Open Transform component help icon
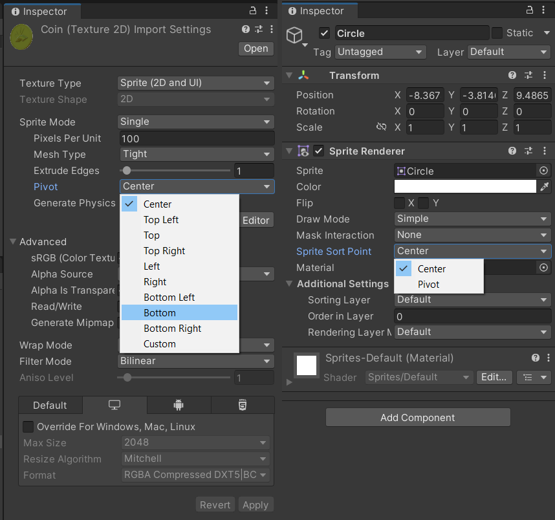The height and width of the screenshot is (520, 555). (512, 75)
